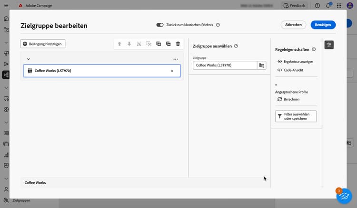This screenshot has width=357, height=208.
Task: Click the collapse all toolbar icon
Action: [x=168, y=44]
